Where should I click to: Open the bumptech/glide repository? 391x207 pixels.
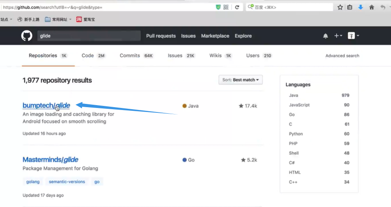pos(46,106)
